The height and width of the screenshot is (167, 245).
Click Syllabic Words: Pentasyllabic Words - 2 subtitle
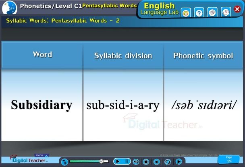tap(63, 21)
